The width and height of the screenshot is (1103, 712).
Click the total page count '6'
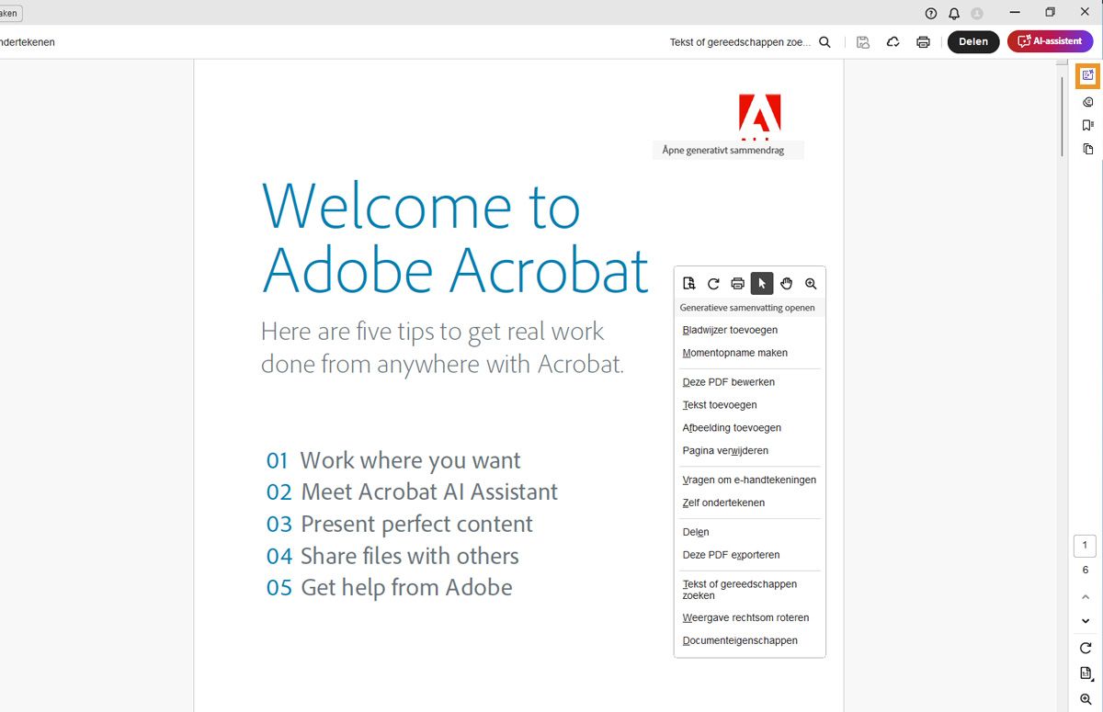point(1085,571)
